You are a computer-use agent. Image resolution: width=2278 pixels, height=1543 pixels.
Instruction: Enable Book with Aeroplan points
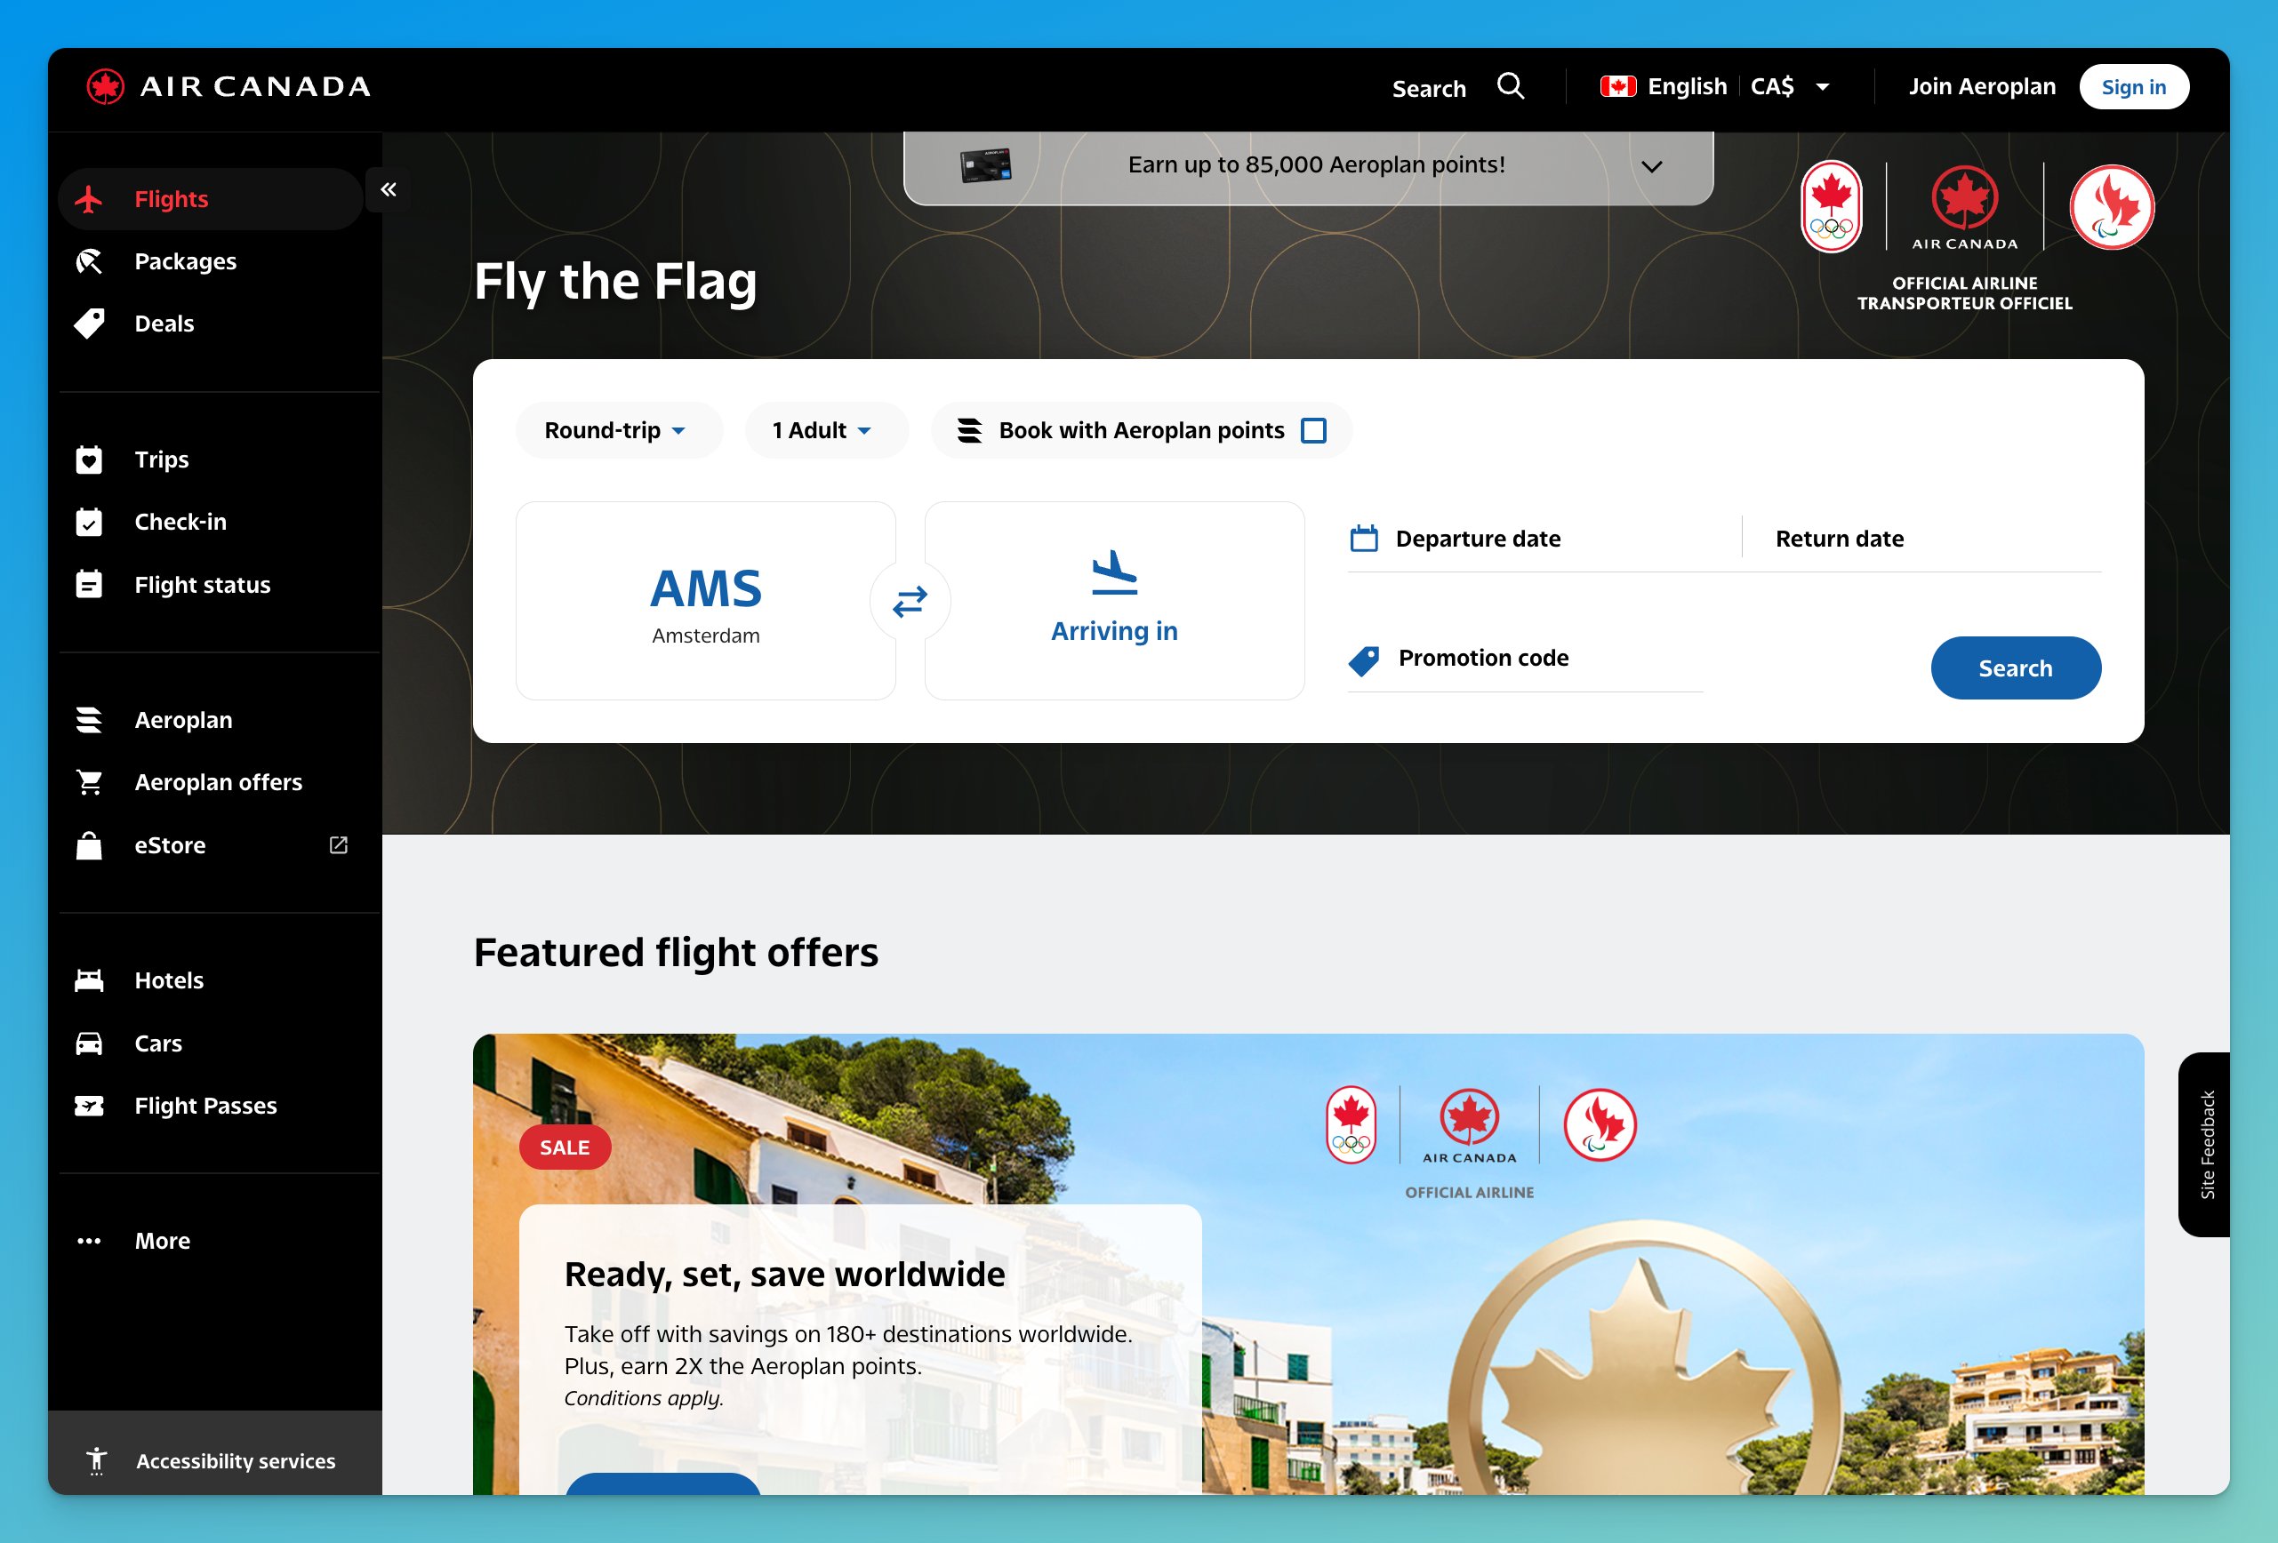coord(1314,430)
